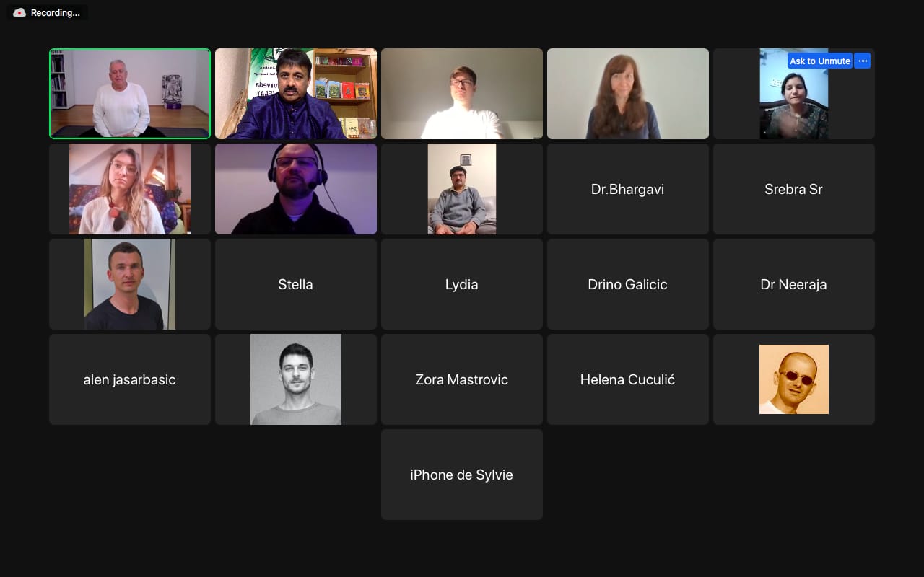Image resolution: width=924 pixels, height=577 pixels.
Task: Click the Recording... status label
Action: coord(56,13)
